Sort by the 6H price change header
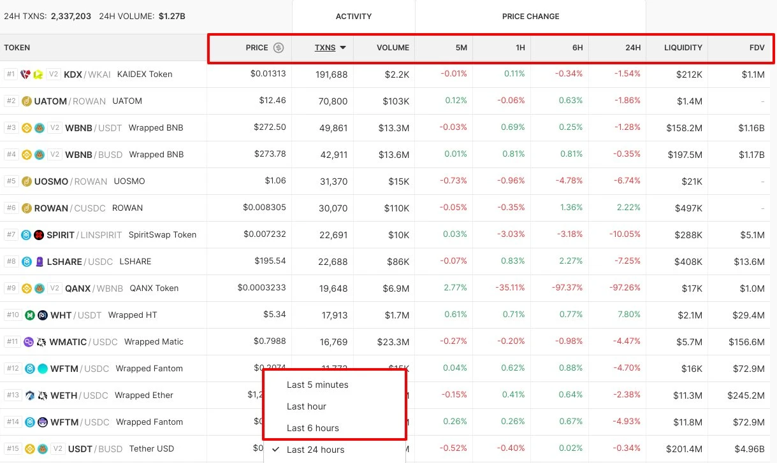The width and height of the screenshot is (777, 463). tap(577, 48)
